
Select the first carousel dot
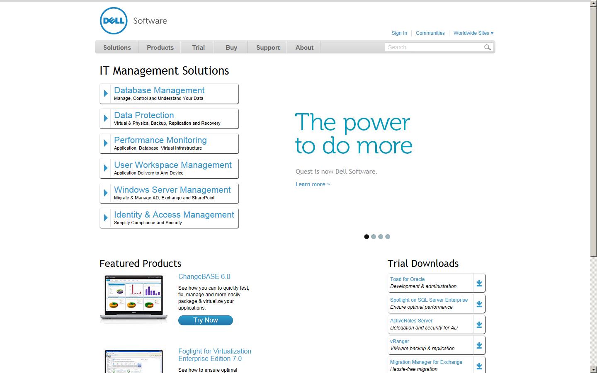coord(366,237)
